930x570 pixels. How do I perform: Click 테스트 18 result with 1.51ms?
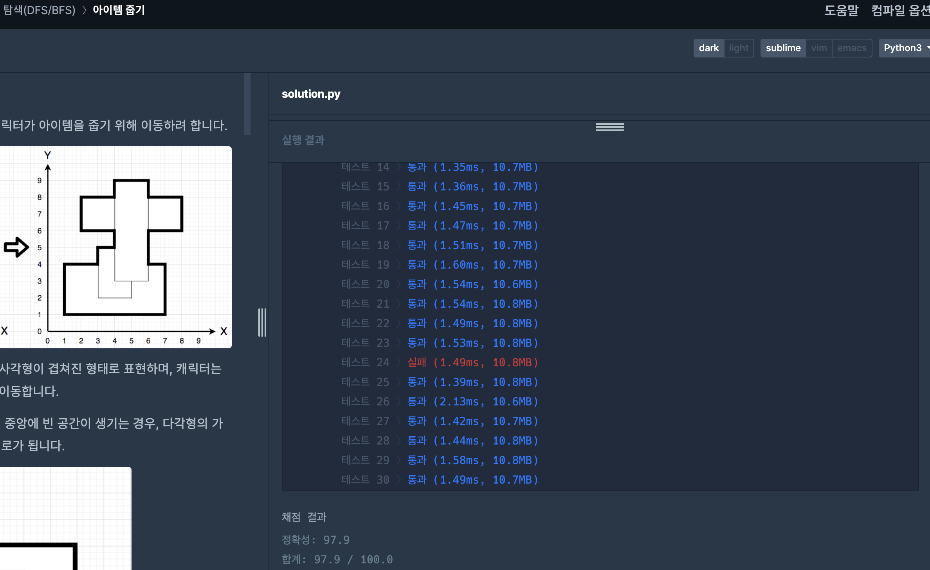tap(440, 245)
